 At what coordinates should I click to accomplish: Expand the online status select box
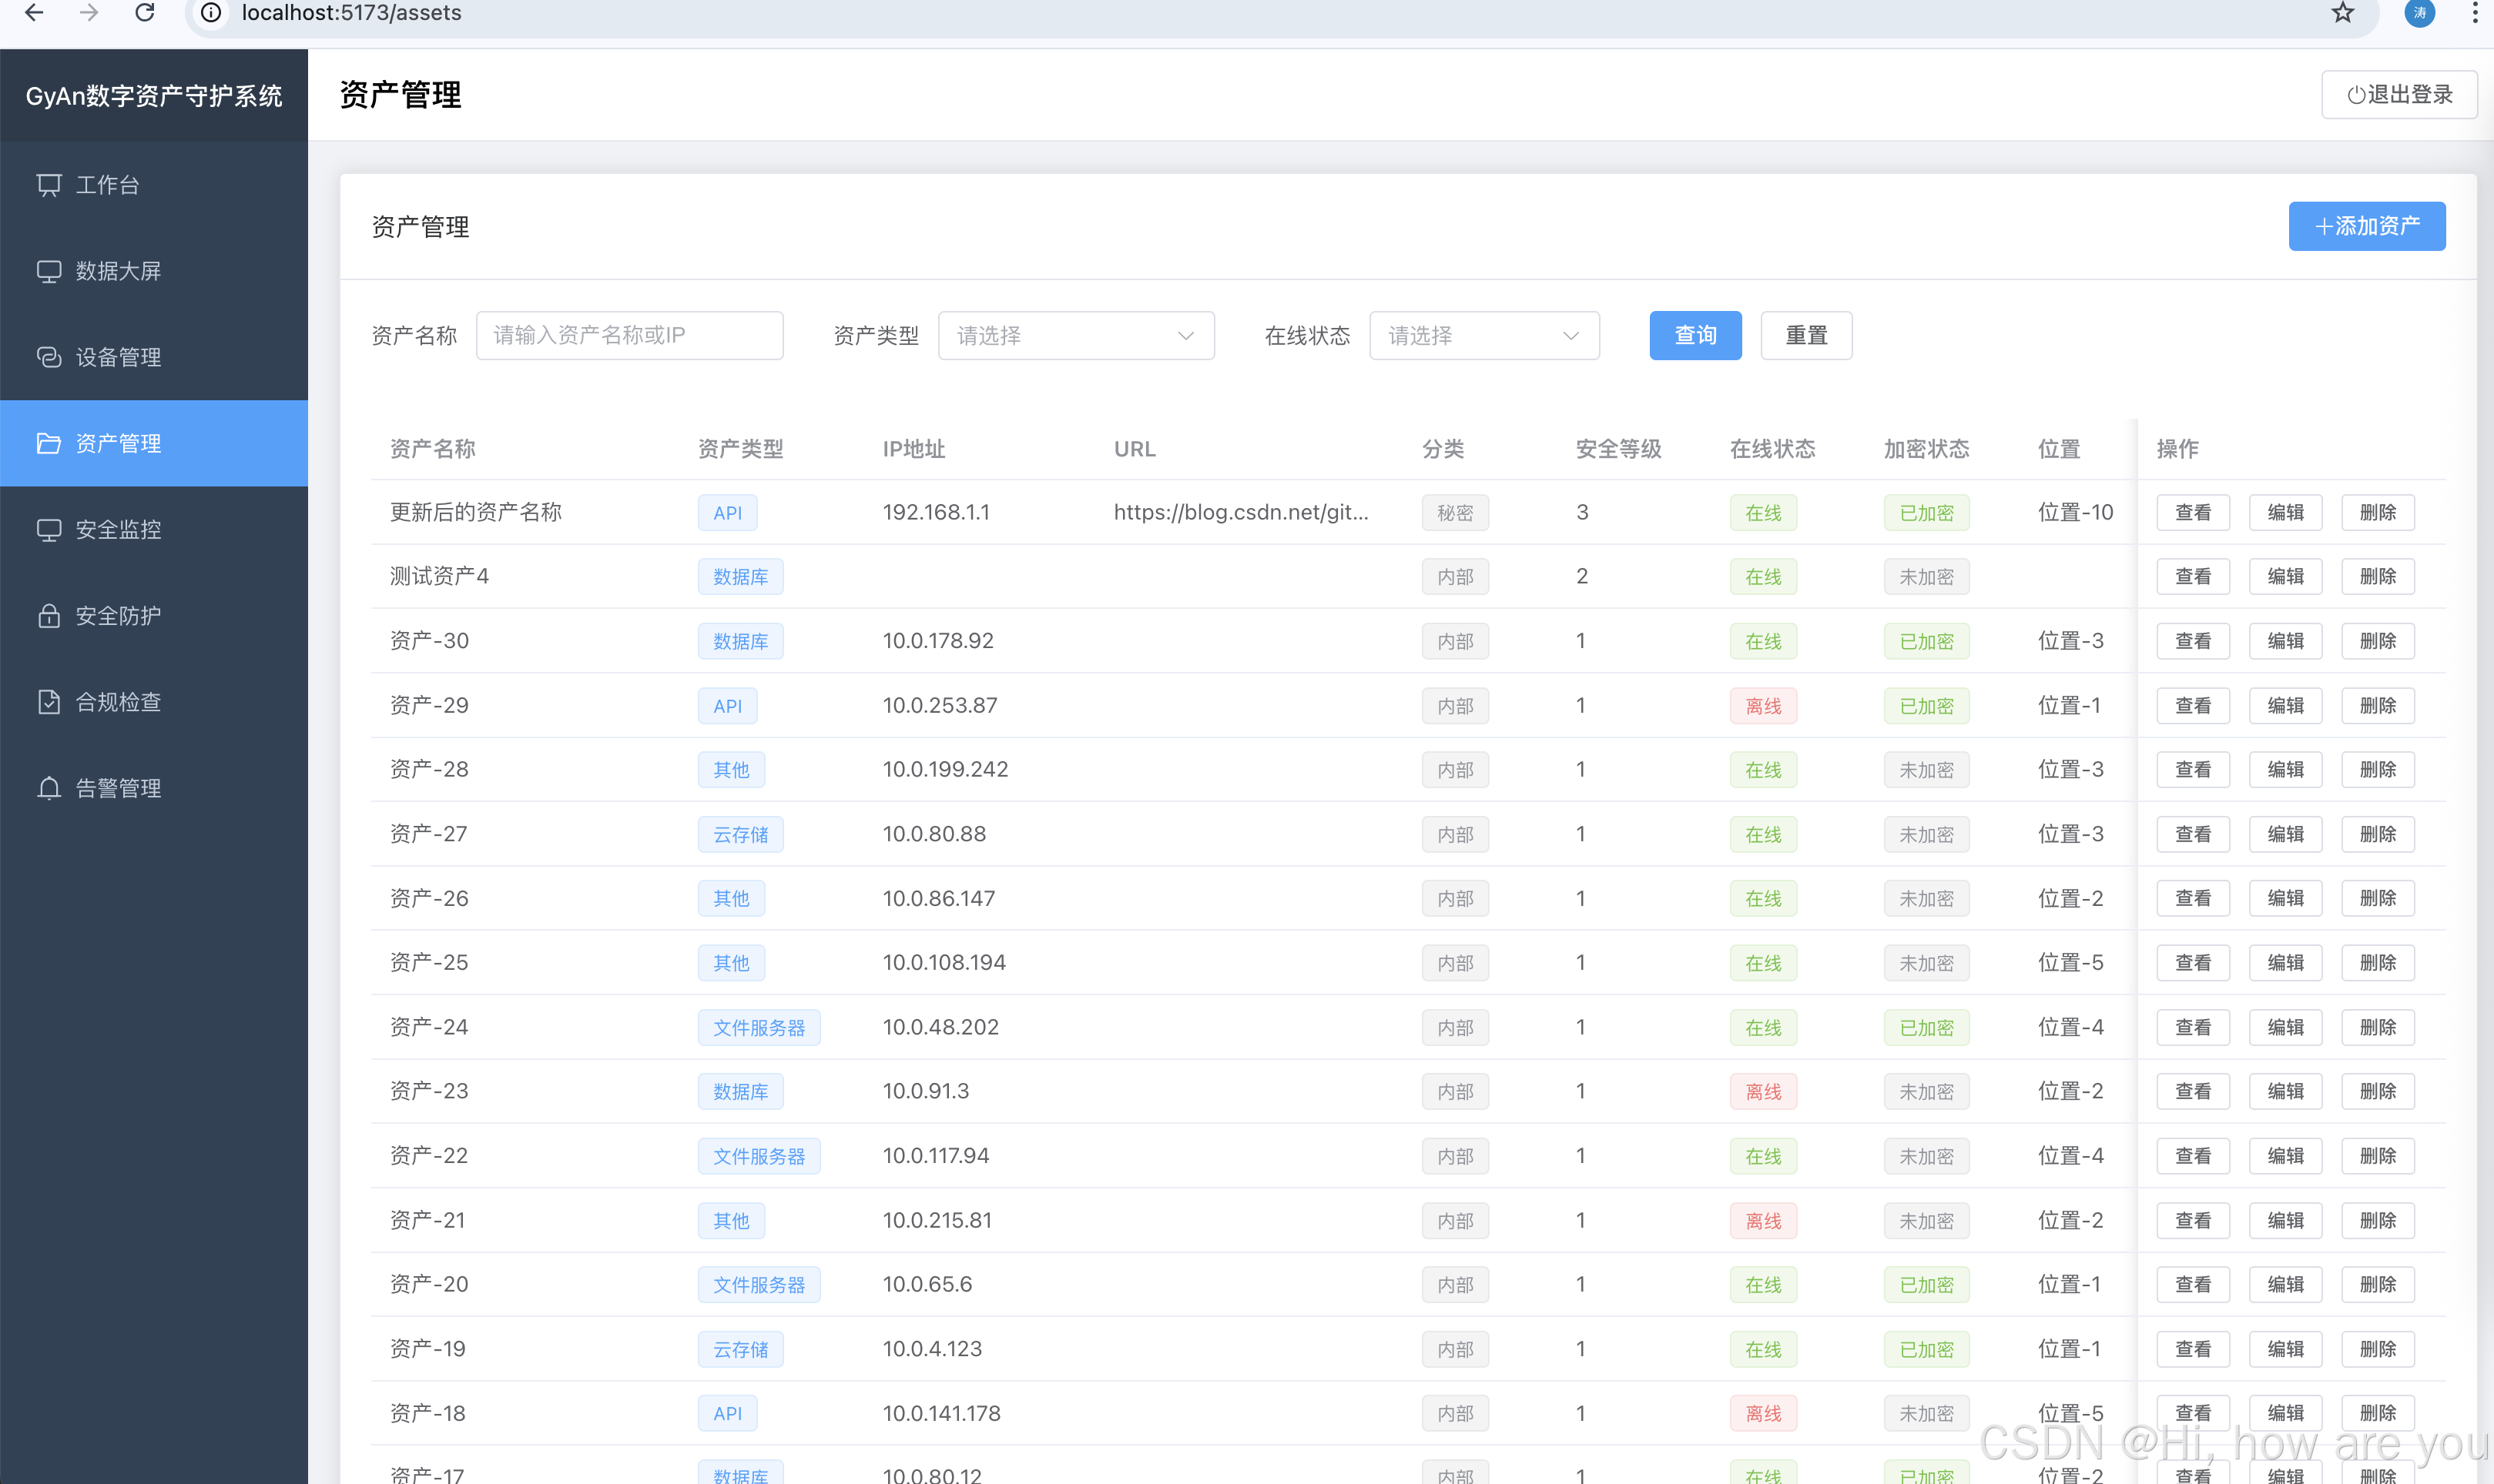[1483, 336]
